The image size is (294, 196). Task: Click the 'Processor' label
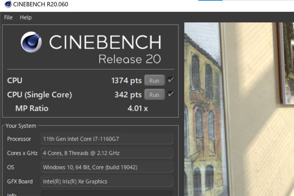[19, 139]
